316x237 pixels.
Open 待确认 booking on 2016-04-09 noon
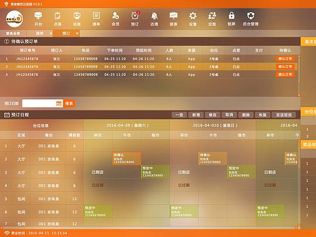[x=126, y=159]
